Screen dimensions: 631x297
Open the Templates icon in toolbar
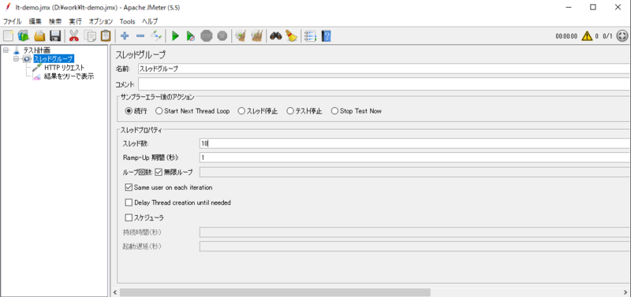24,36
